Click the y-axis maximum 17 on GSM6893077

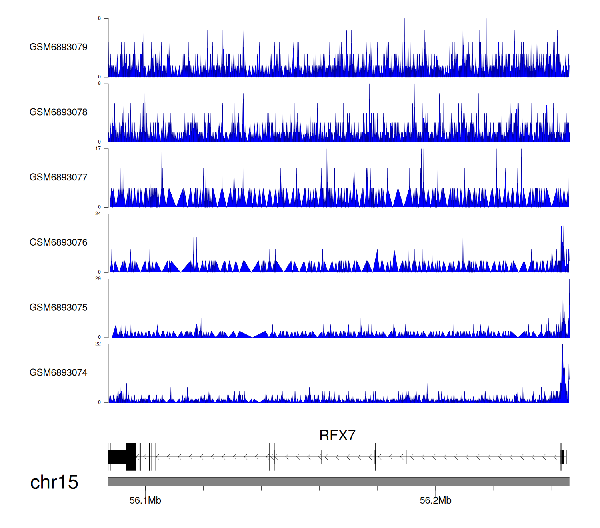coord(98,148)
